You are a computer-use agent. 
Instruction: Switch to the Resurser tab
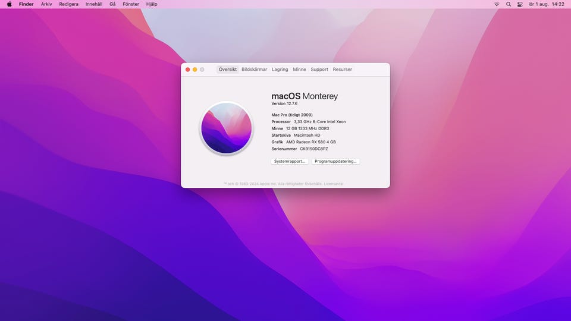click(343, 69)
